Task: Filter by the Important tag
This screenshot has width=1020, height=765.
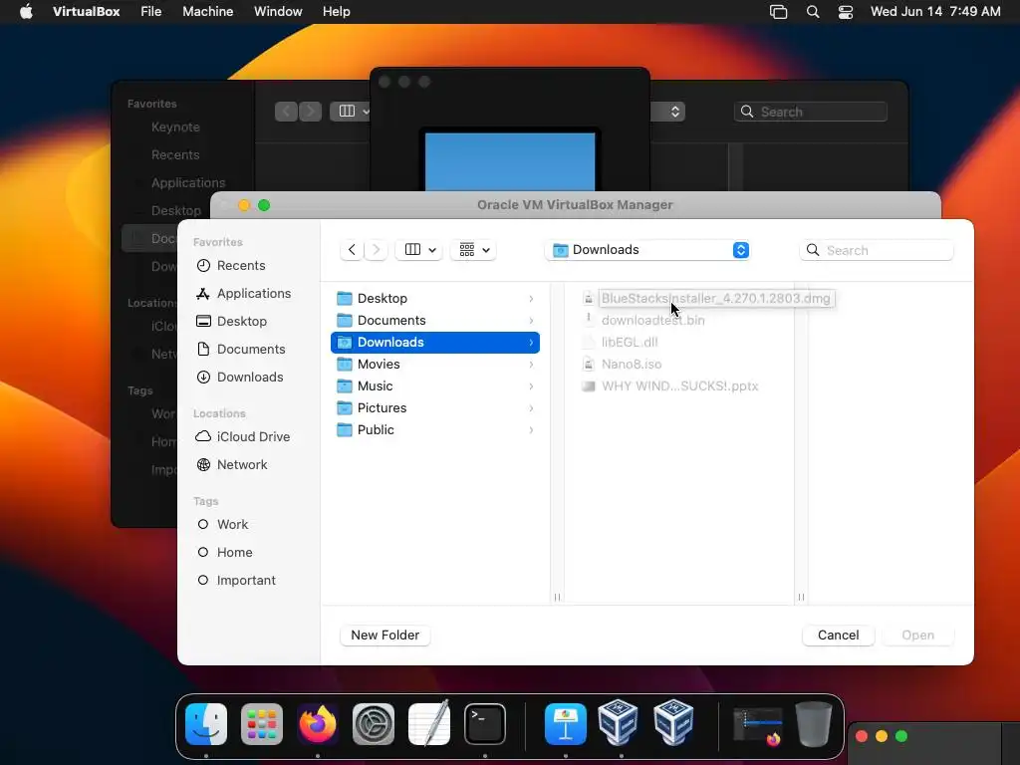Action: 246,581
